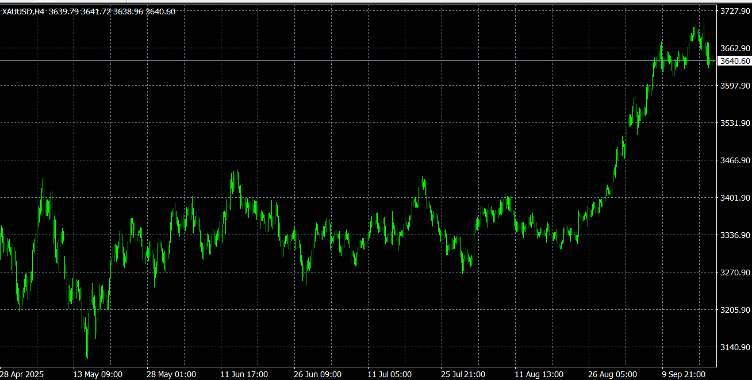Click the 11 Aug 13:00 time label
Screen dimensions: 752x380
[x=539, y=374]
